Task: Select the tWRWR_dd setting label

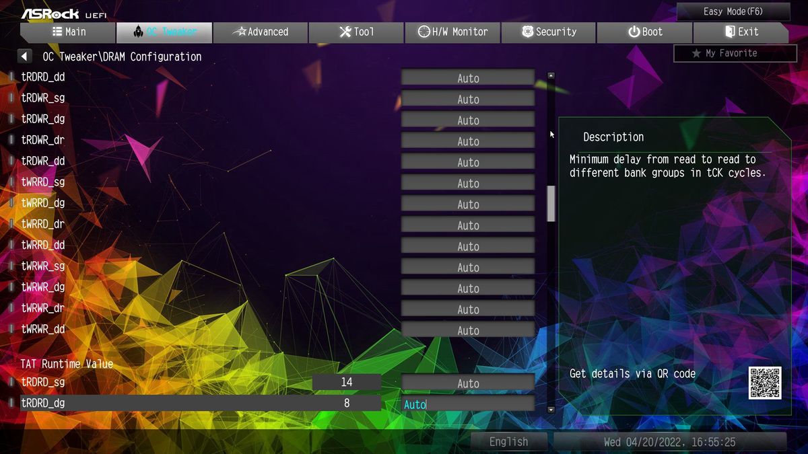Action: (43, 329)
